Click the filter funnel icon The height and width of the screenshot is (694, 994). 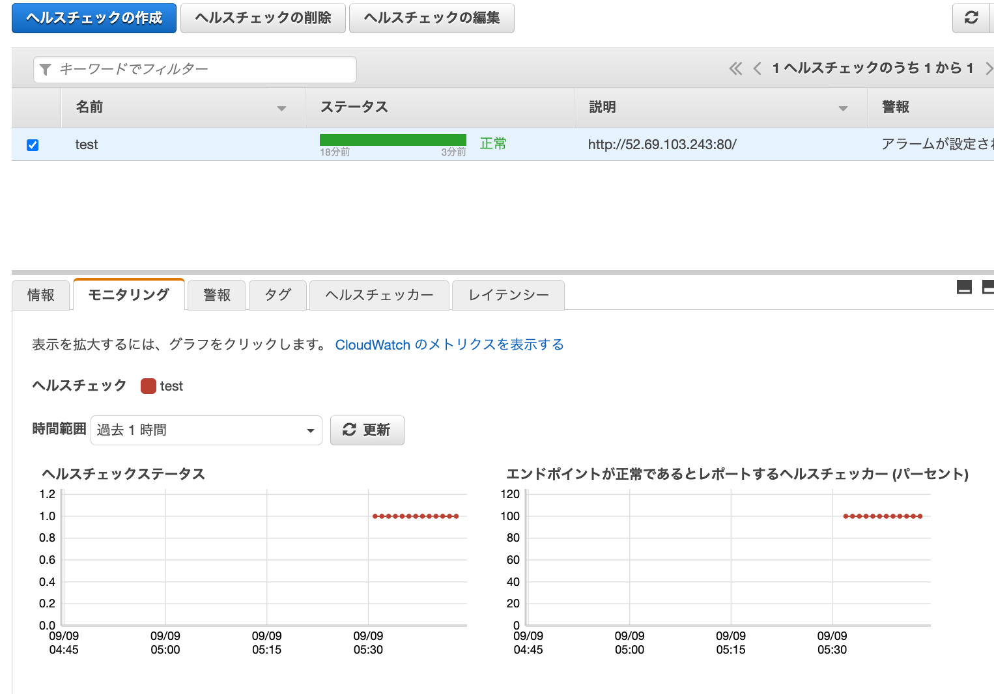click(45, 69)
